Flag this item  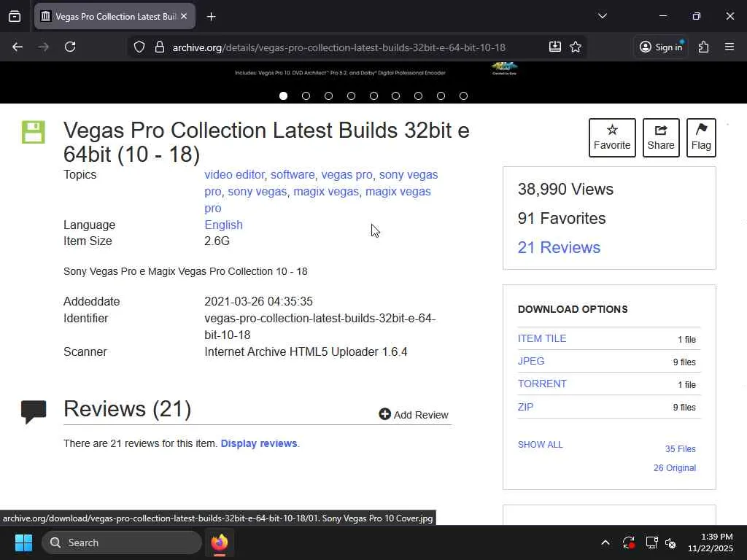point(701,138)
